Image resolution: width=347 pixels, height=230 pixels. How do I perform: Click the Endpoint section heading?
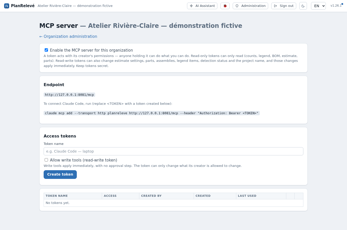coord(54,85)
